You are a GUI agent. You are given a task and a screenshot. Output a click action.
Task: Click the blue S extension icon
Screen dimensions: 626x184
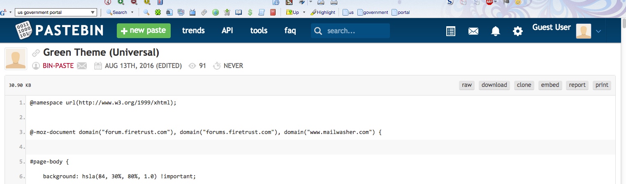coord(450,2)
